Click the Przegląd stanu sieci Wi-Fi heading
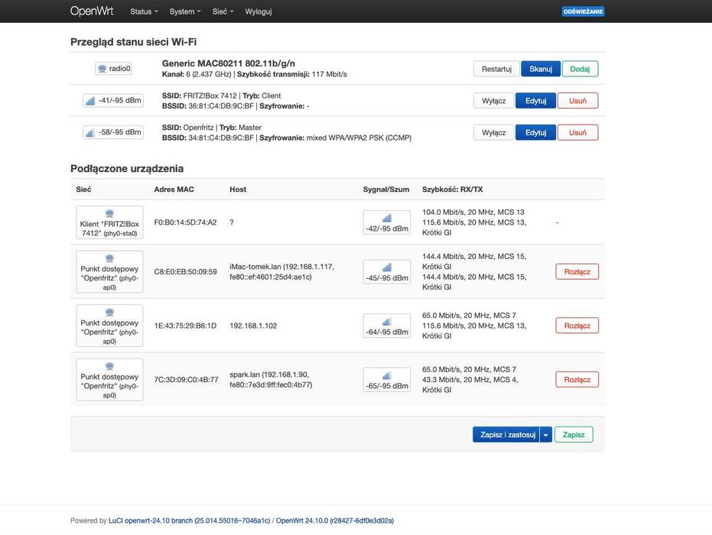The height and width of the screenshot is (535, 712). (134, 42)
